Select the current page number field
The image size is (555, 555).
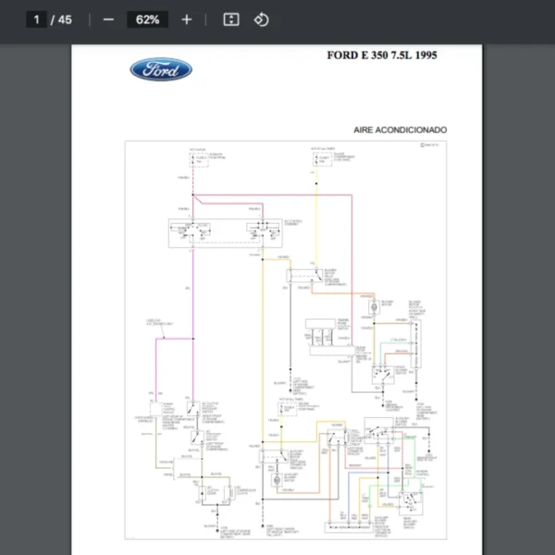(x=37, y=19)
